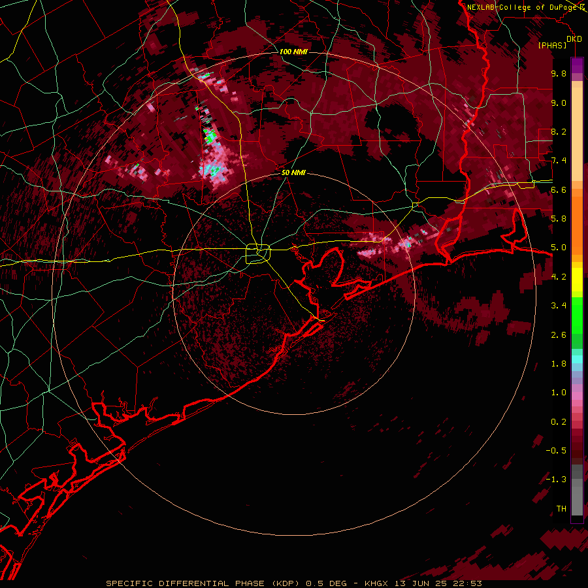Viewport: 588px width, 588px height.
Task: Click the yellow segment of the color bar
Action: 577,280
